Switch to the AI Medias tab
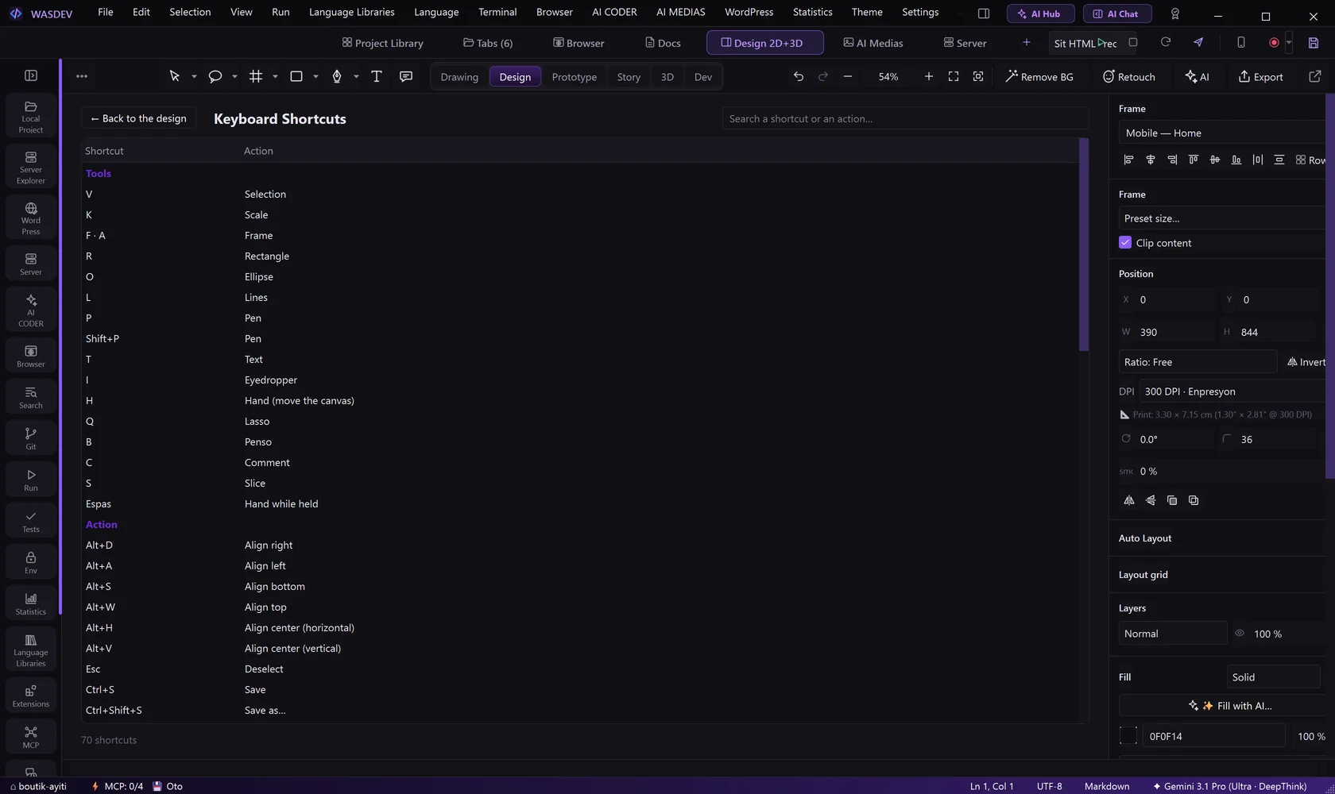Image resolution: width=1335 pixels, height=794 pixels. 873,43
